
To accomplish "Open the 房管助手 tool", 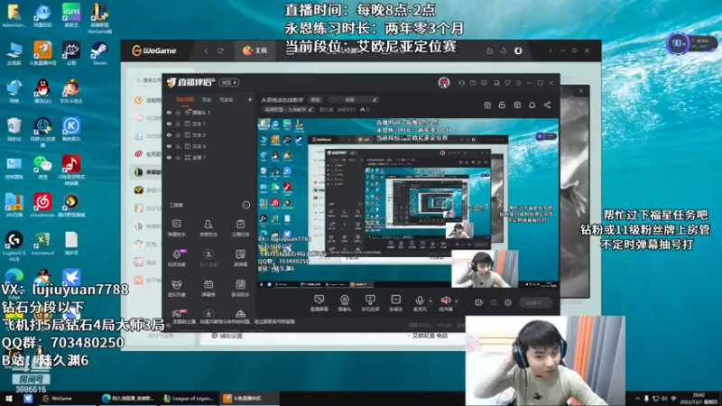I will pyautogui.click(x=208, y=228).
